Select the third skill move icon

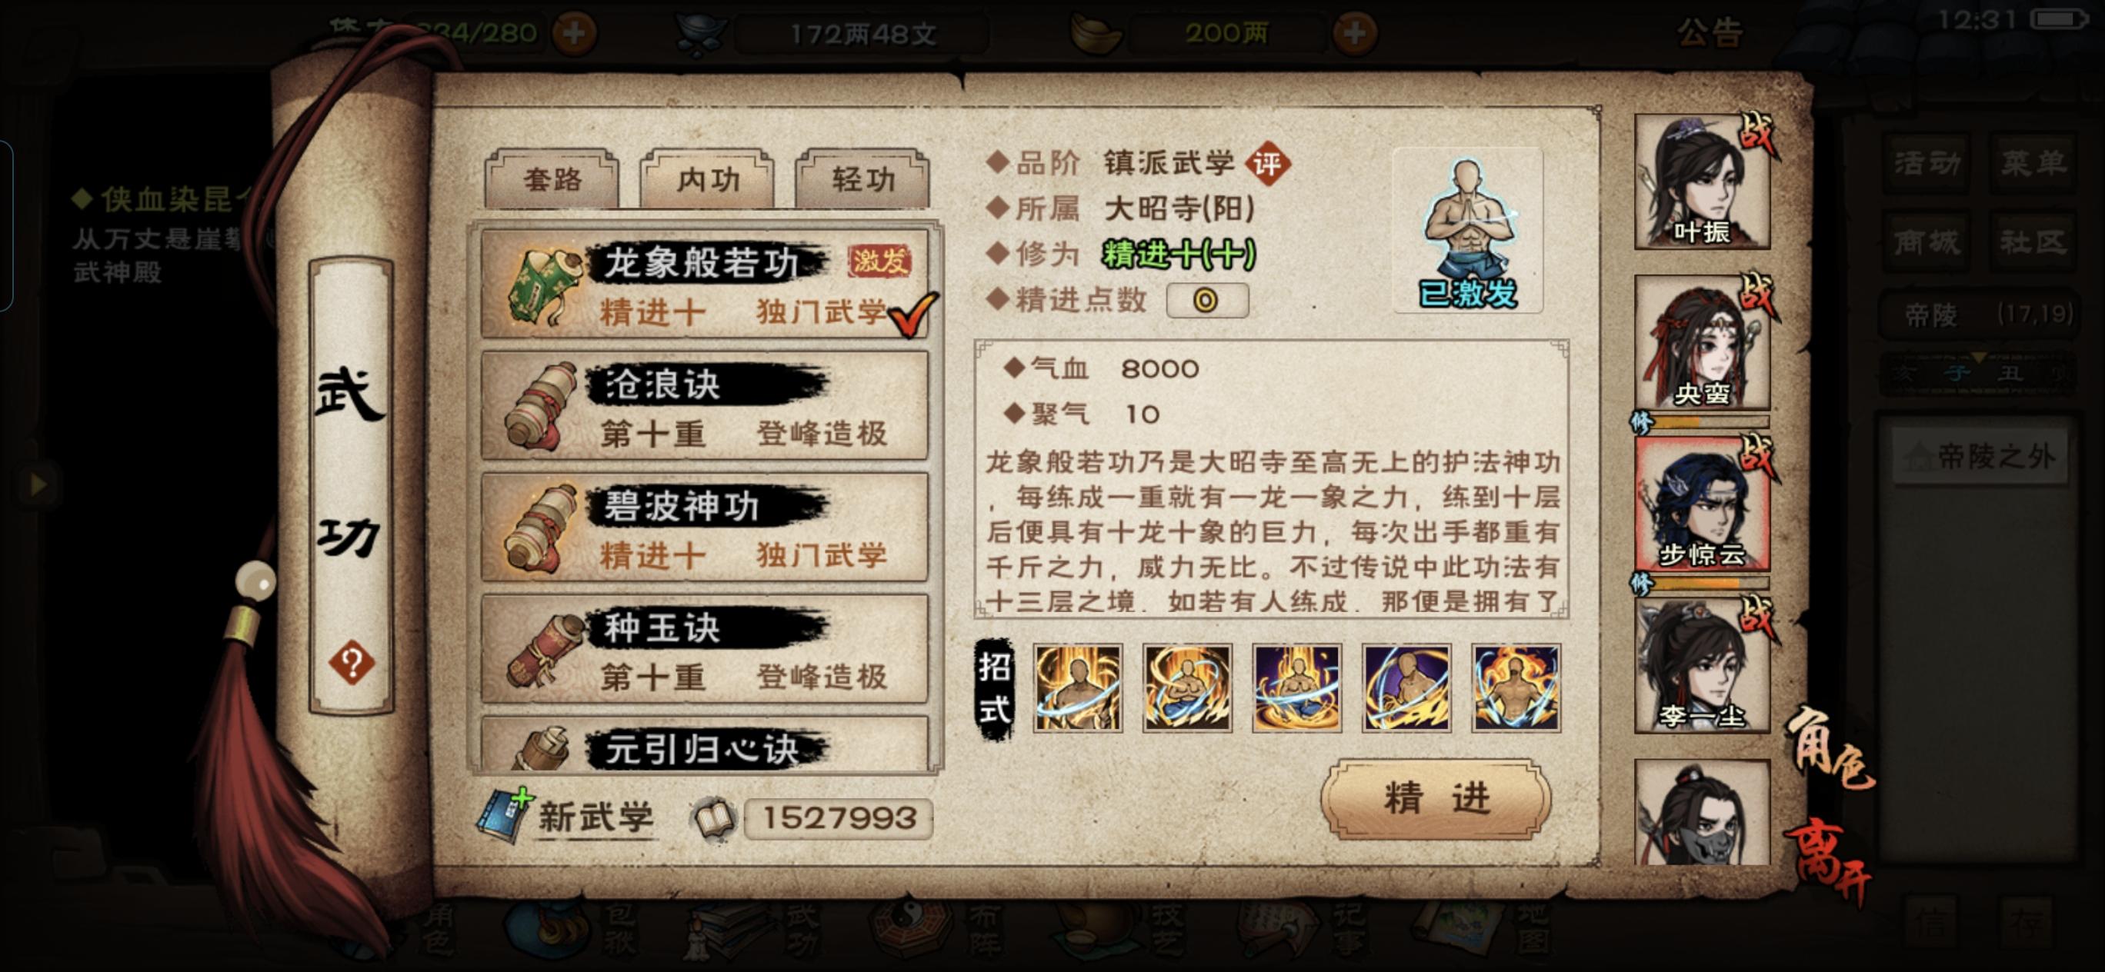click(1297, 687)
